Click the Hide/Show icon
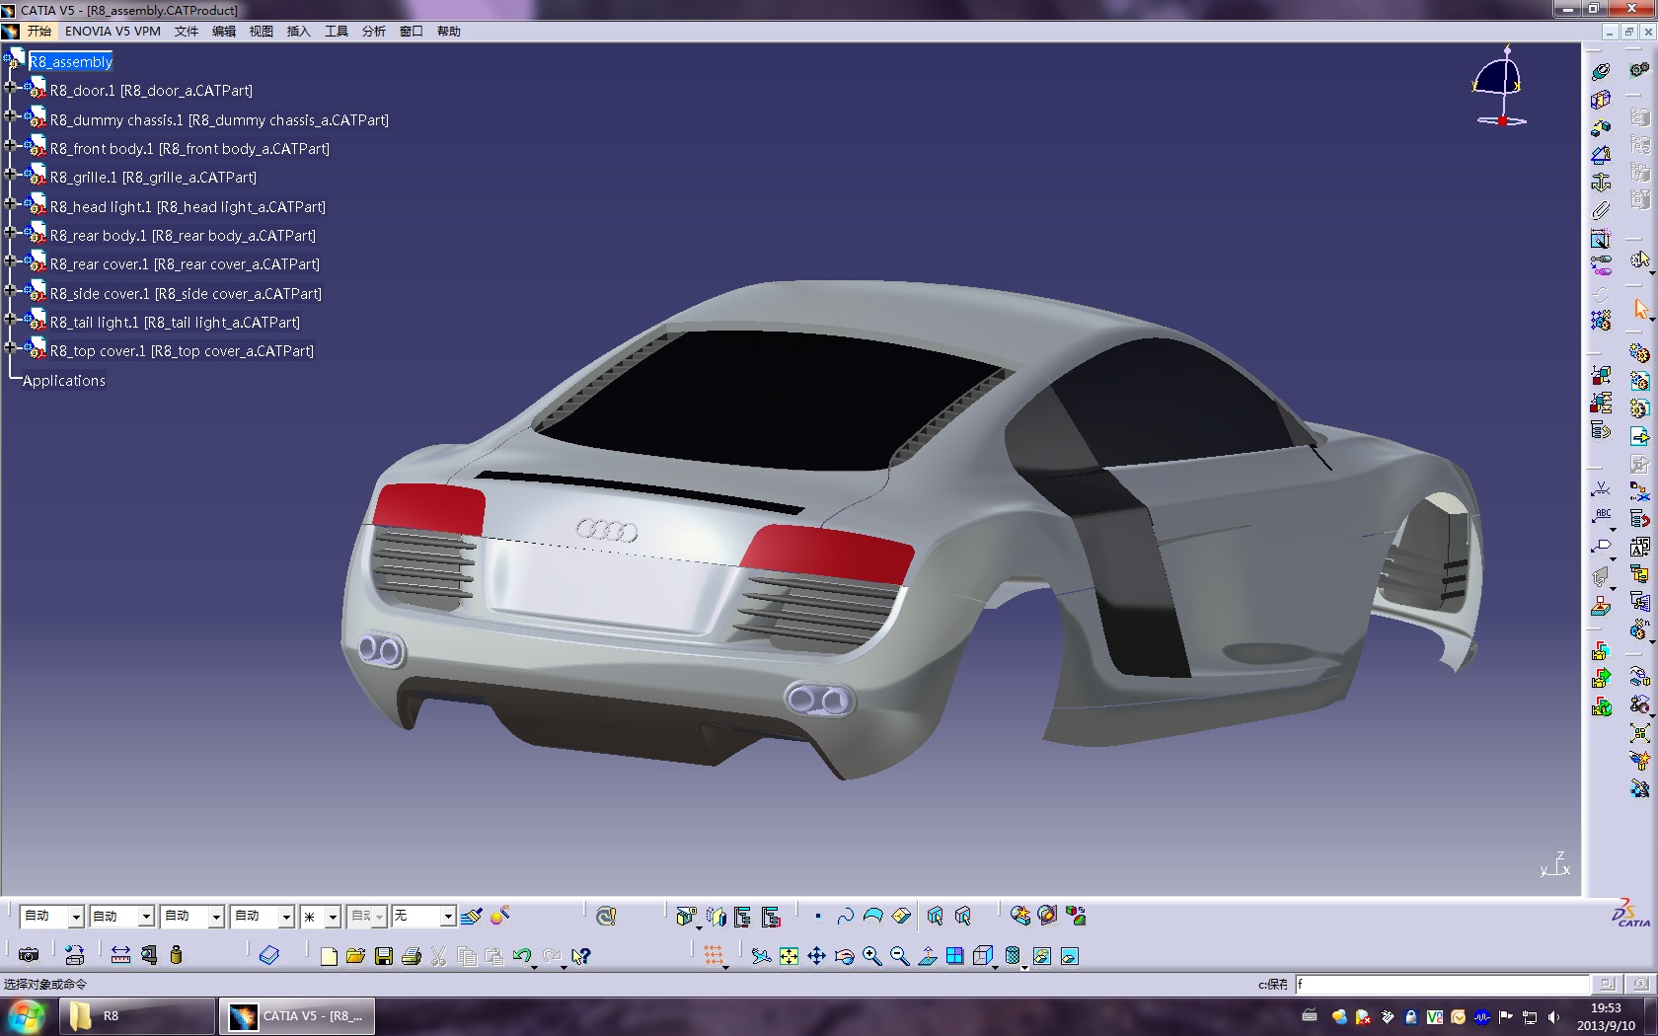Screen dimensions: 1658x1036 tap(1041, 956)
